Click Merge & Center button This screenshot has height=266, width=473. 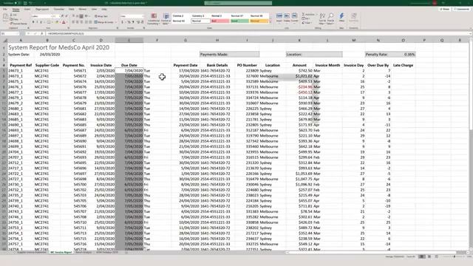pyautogui.click(x=104, y=22)
